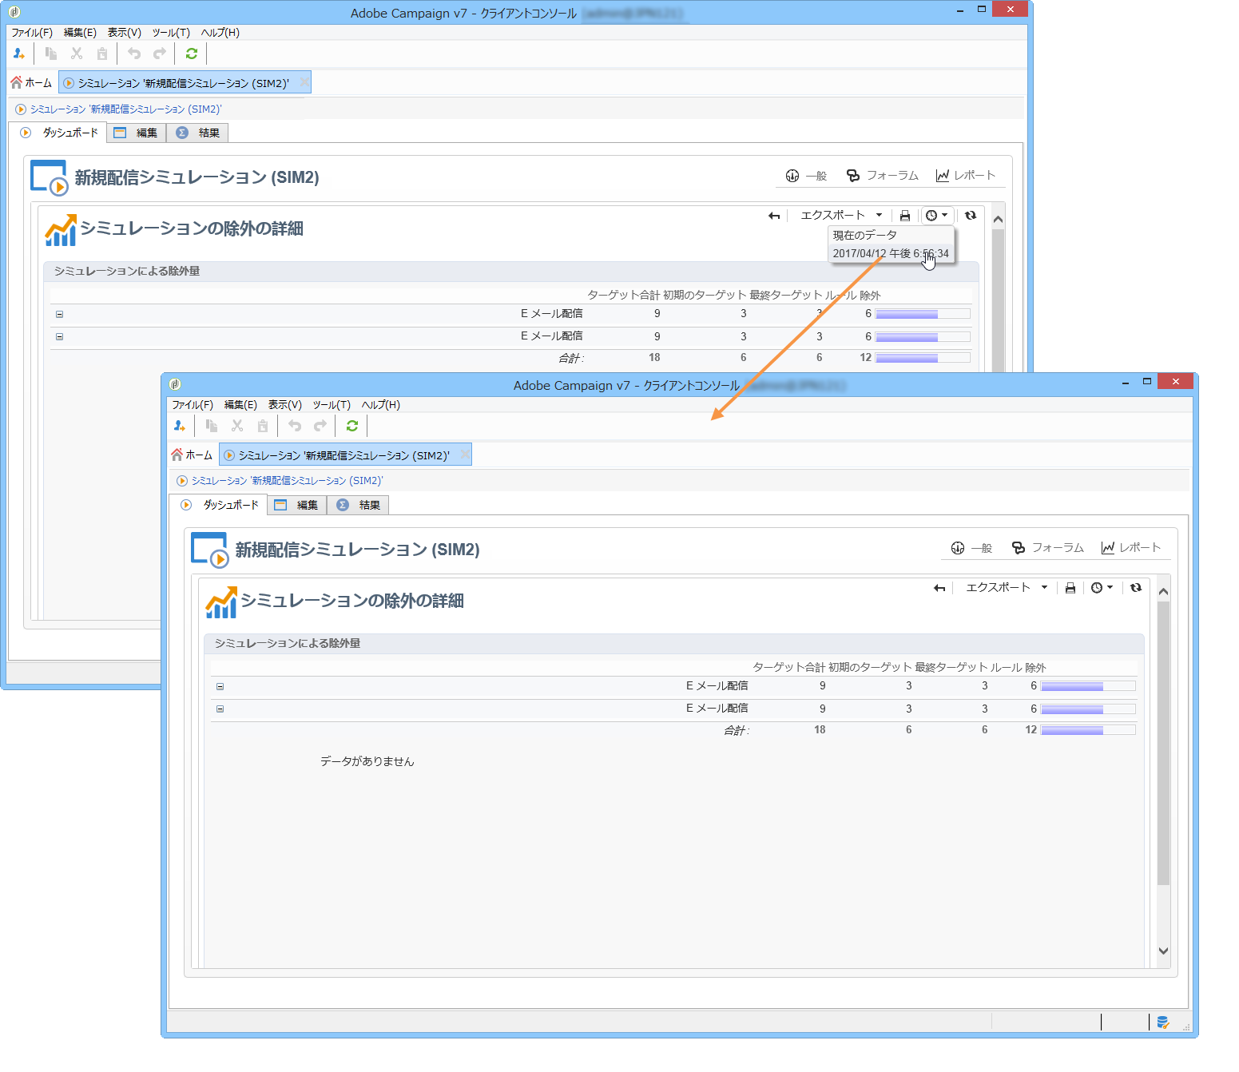Collapse first E メール配信 row in back window
This screenshot has height=1072, width=1239.
click(59, 314)
